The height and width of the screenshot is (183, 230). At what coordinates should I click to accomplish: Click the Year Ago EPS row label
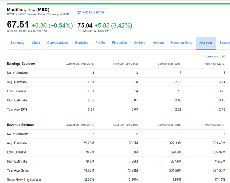tap(17, 110)
